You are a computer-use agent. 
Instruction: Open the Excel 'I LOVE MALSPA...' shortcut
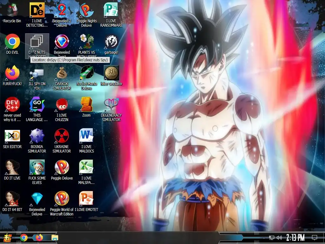86,172
